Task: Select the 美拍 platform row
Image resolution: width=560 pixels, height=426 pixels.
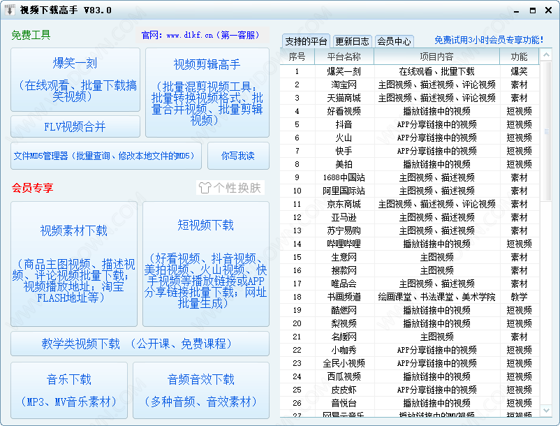Action: coord(410,164)
